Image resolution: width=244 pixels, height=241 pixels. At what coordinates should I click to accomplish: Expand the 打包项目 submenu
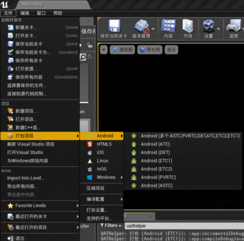tap(40, 136)
